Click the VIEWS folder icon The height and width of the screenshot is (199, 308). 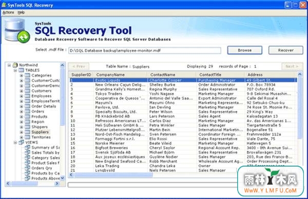[x=21, y=142]
